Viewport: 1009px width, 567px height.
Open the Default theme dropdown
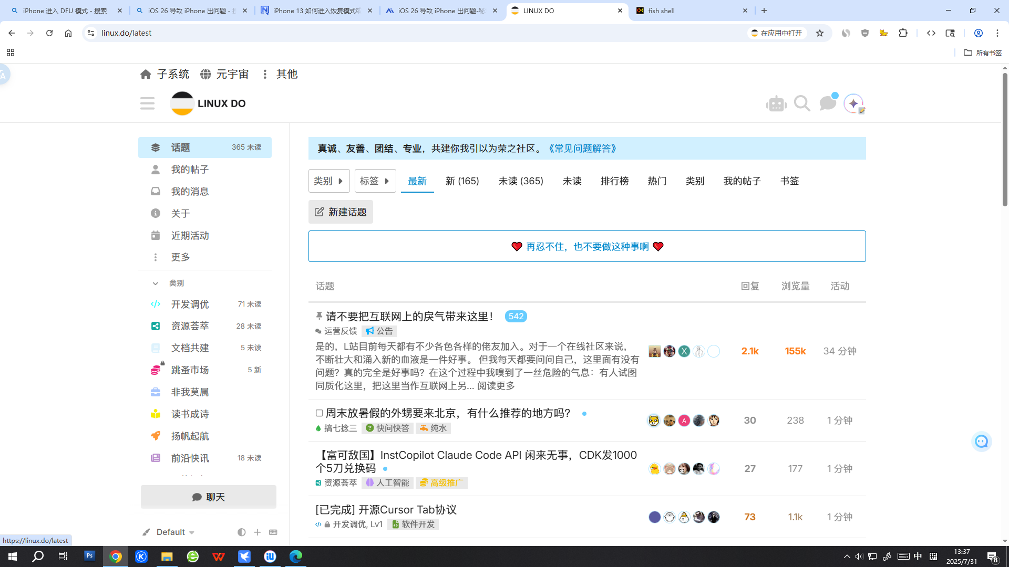click(x=176, y=532)
